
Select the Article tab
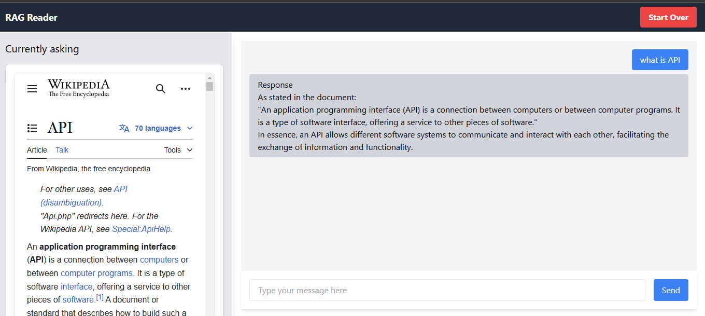(37, 150)
